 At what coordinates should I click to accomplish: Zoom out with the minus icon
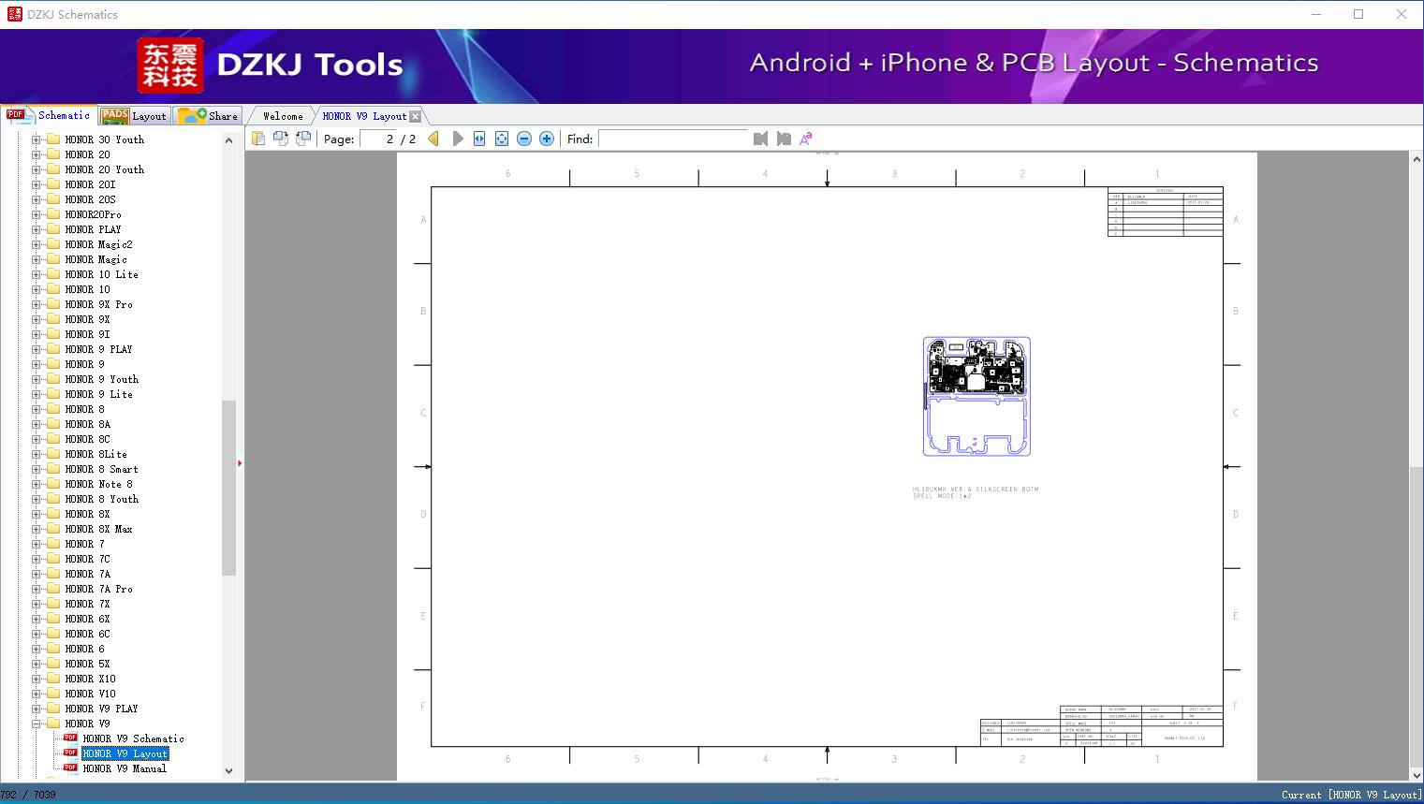click(x=524, y=139)
